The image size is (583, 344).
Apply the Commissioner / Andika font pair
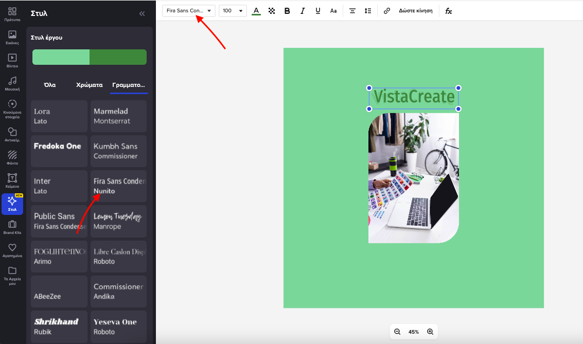[x=119, y=291]
